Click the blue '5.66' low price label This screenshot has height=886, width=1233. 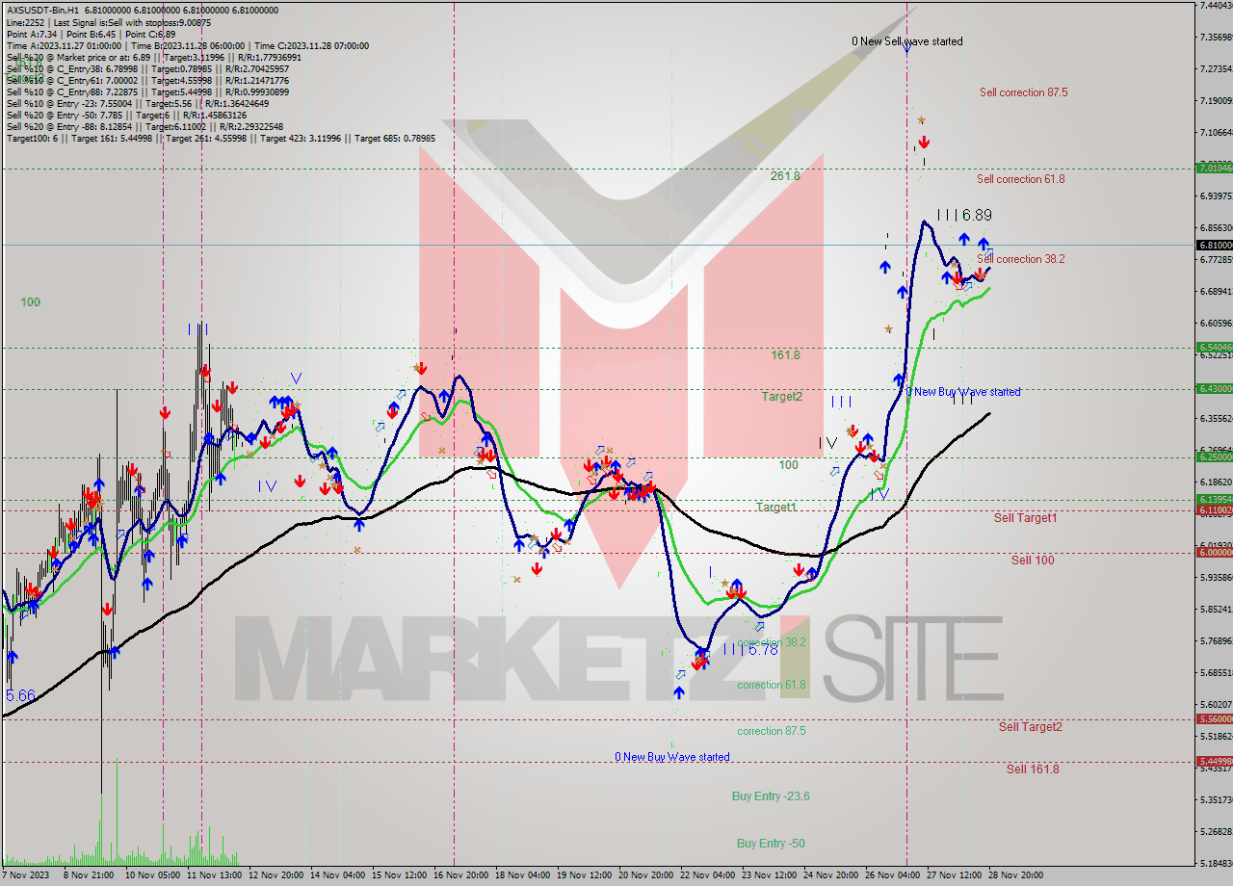[20, 695]
